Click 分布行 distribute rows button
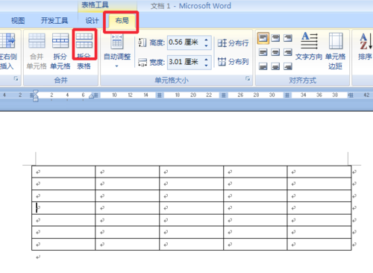The height and width of the screenshot is (273, 373). pyautogui.click(x=233, y=43)
